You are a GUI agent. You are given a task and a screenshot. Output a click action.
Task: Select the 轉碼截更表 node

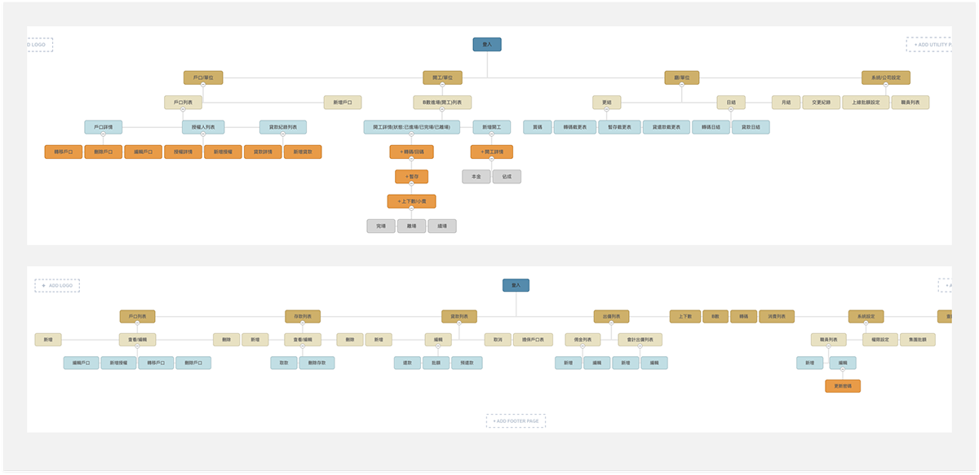tap(575, 127)
